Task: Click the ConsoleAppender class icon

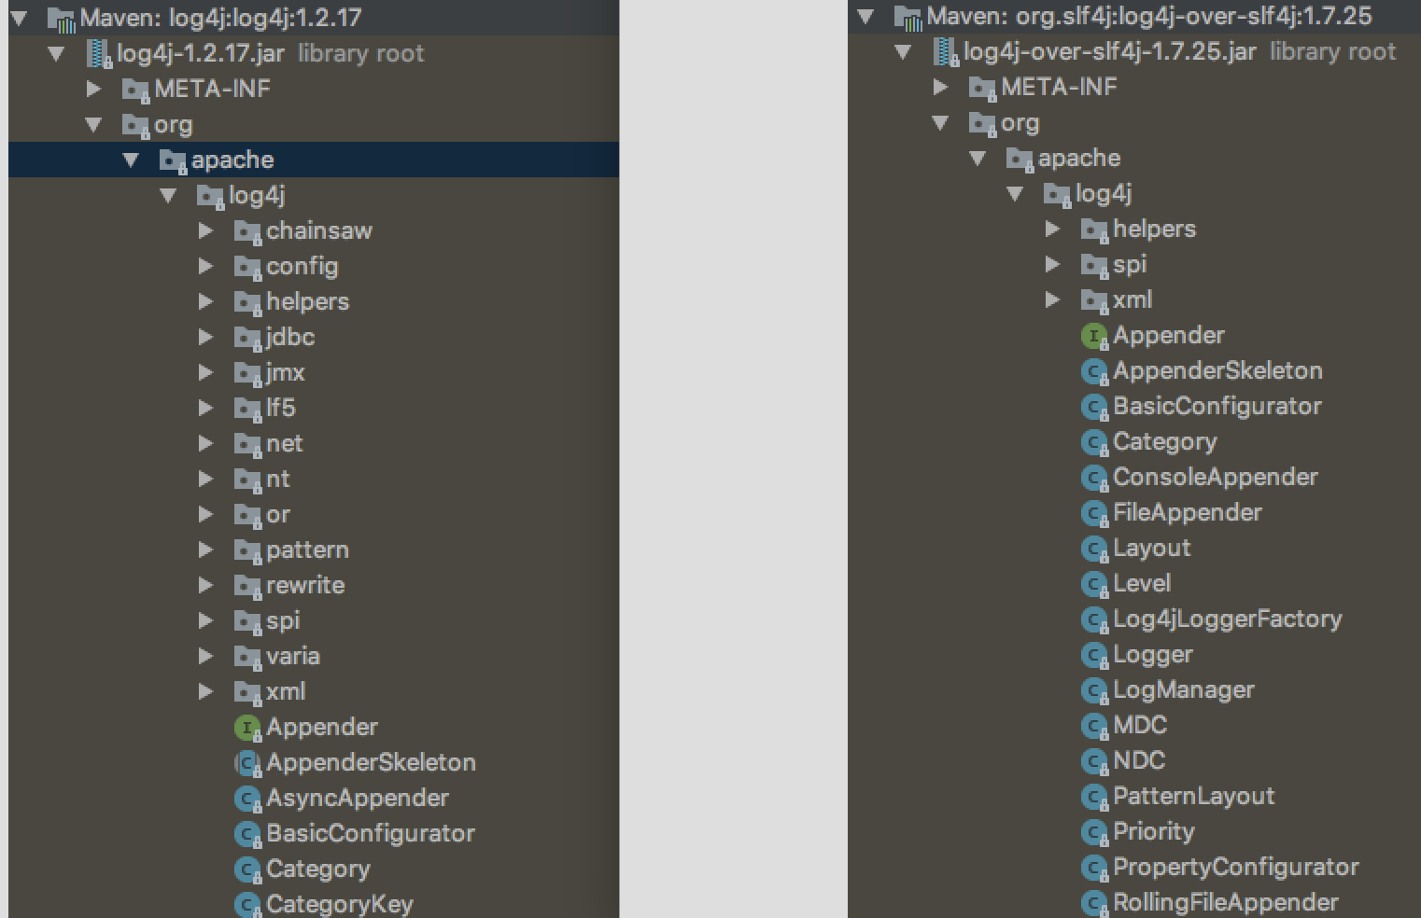Action: coord(1094,478)
